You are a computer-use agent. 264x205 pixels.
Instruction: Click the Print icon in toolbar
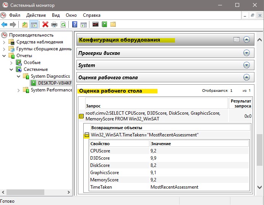pyautogui.click(x=54, y=25)
